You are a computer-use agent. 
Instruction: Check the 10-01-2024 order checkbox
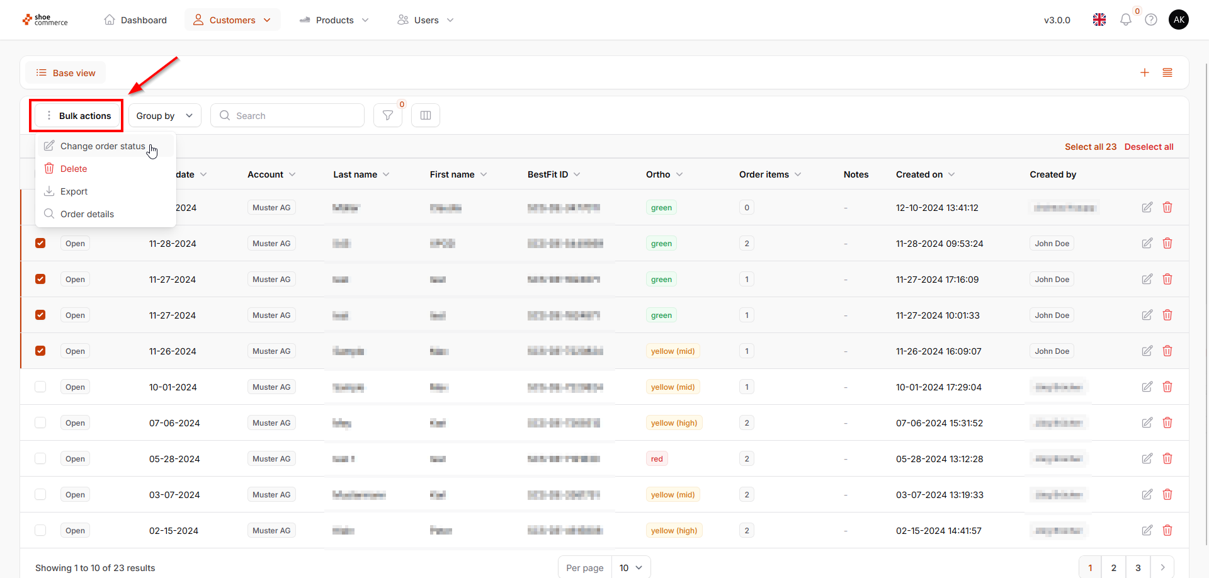pos(40,387)
